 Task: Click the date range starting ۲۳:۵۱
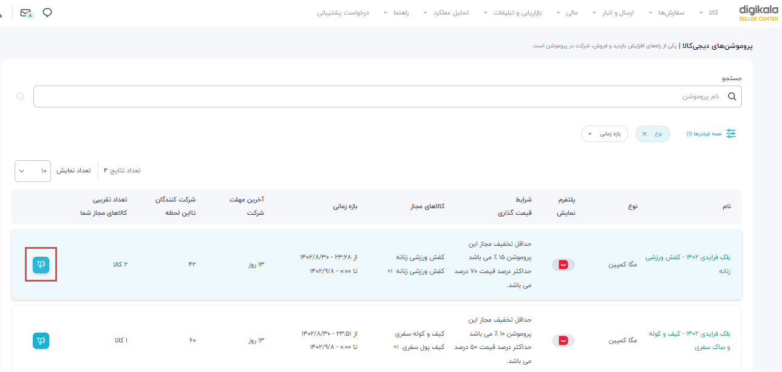329,340
